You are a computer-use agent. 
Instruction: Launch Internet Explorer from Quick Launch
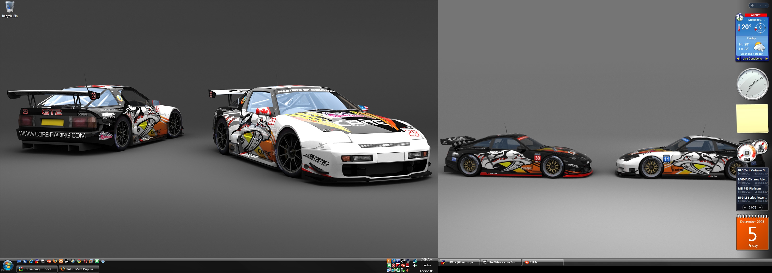click(31, 261)
